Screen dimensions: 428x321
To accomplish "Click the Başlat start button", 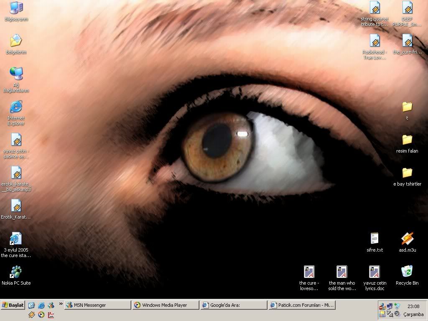I will pos(13,305).
